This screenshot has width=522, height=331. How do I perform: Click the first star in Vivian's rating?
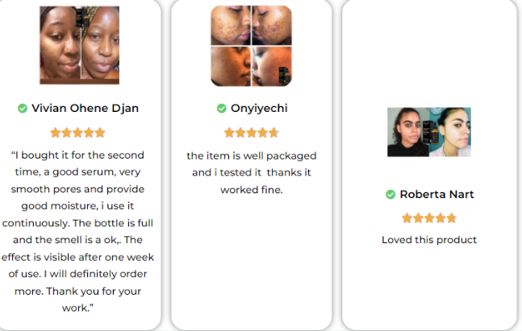tap(56, 133)
